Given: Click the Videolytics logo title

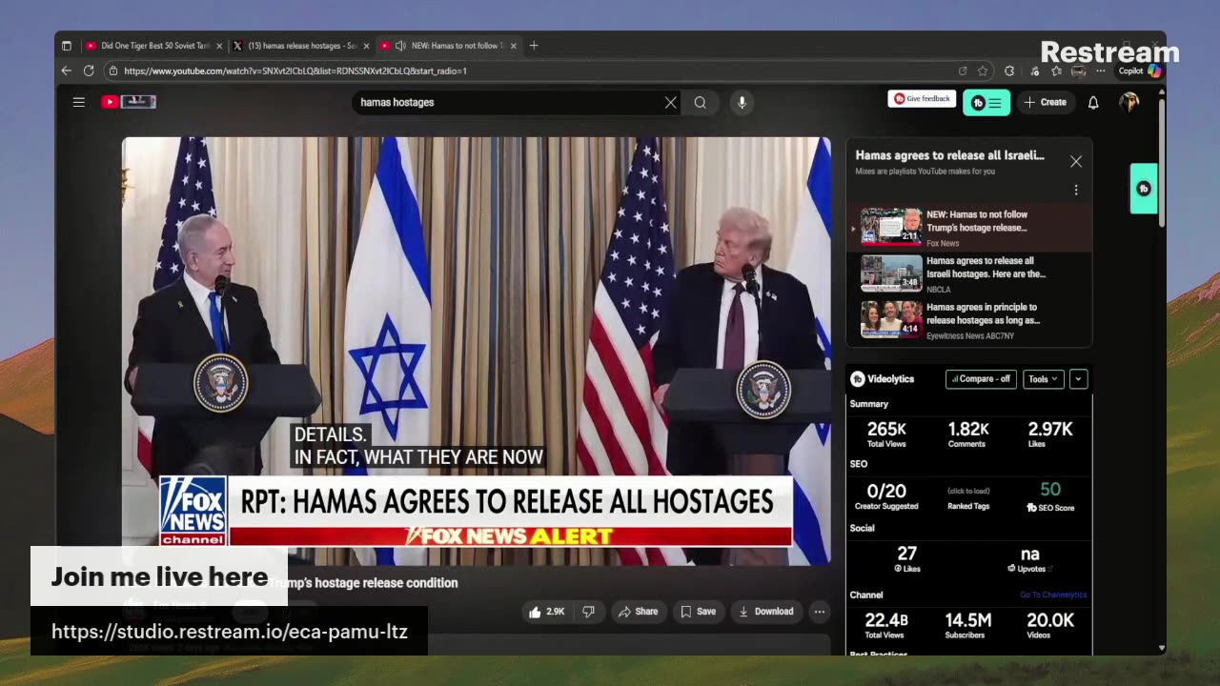Looking at the screenshot, I should (x=883, y=379).
